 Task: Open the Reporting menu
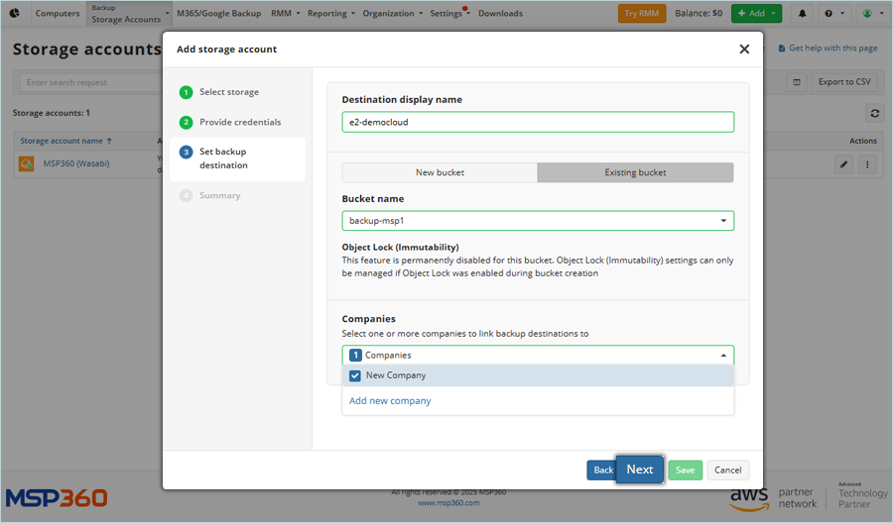pyautogui.click(x=330, y=14)
